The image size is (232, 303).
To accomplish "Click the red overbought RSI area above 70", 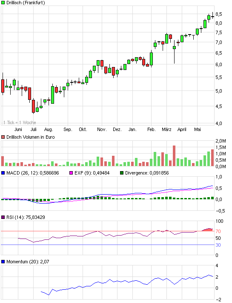I will (208, 230).
